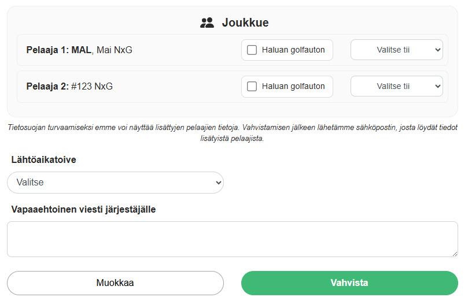The width and height of the screenshot is (468, 301).
Task: Click the chevron arrow on Pelaaja 1 tee selector
Action: pyautogui.click(x=437, y=50)
